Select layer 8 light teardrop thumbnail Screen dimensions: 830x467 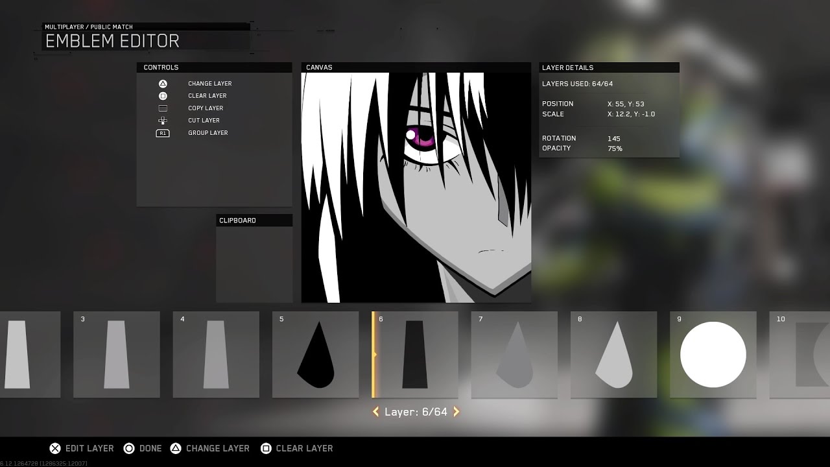click(x=613, y=355)
